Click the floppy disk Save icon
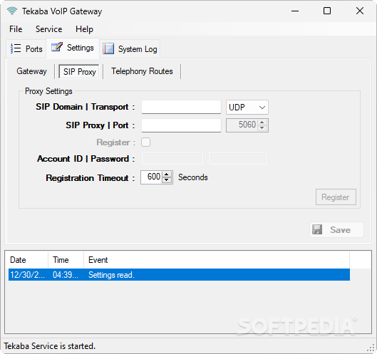The width and height of the screenshot is (377, 354). pyautogui.click(x=317, y=229)
